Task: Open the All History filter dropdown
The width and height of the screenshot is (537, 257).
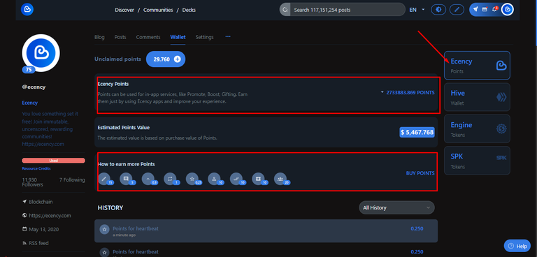Action: (x=396, y=207)
